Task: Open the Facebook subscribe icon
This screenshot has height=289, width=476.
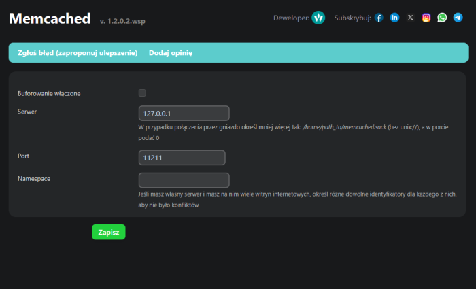Action: (379, 18)
